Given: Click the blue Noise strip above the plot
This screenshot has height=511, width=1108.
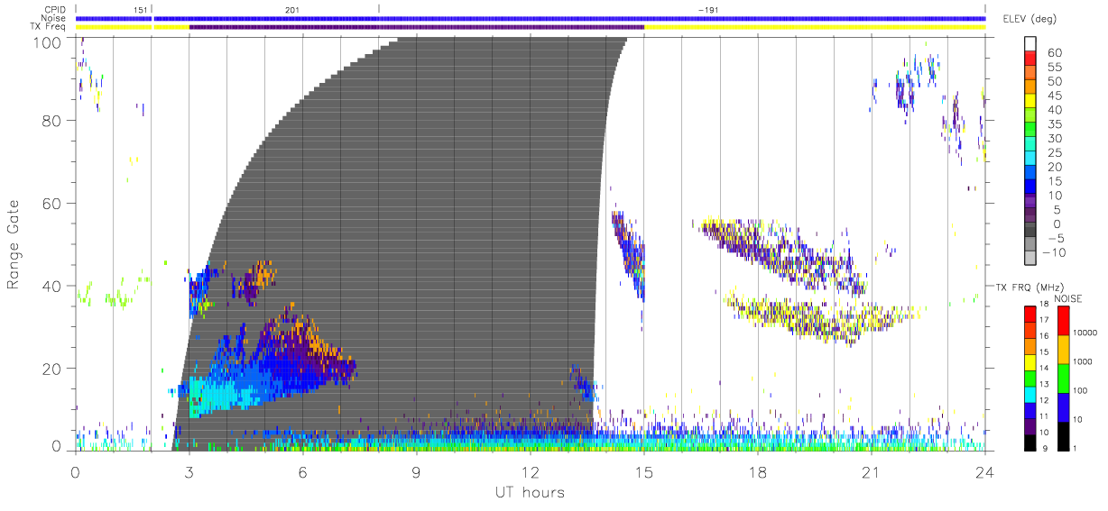Looking at the screenshot, I should [531, 18].
